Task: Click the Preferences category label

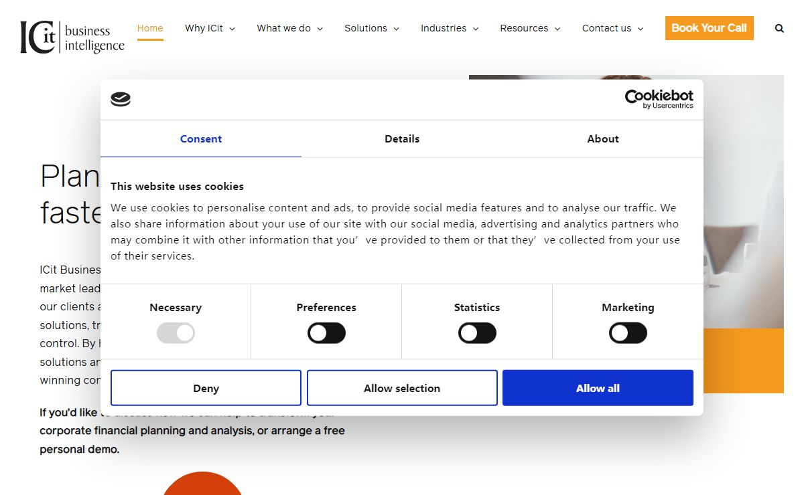Action: 326,308
